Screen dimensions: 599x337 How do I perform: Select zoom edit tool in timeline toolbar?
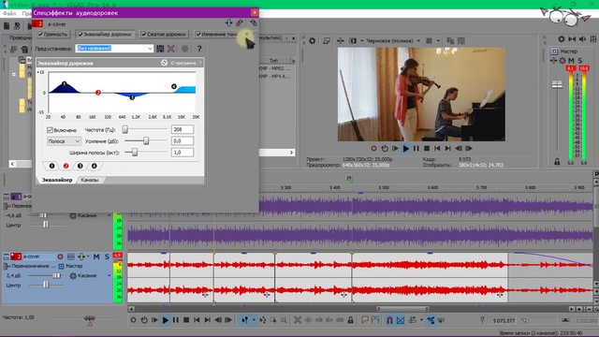pos(284,320)
